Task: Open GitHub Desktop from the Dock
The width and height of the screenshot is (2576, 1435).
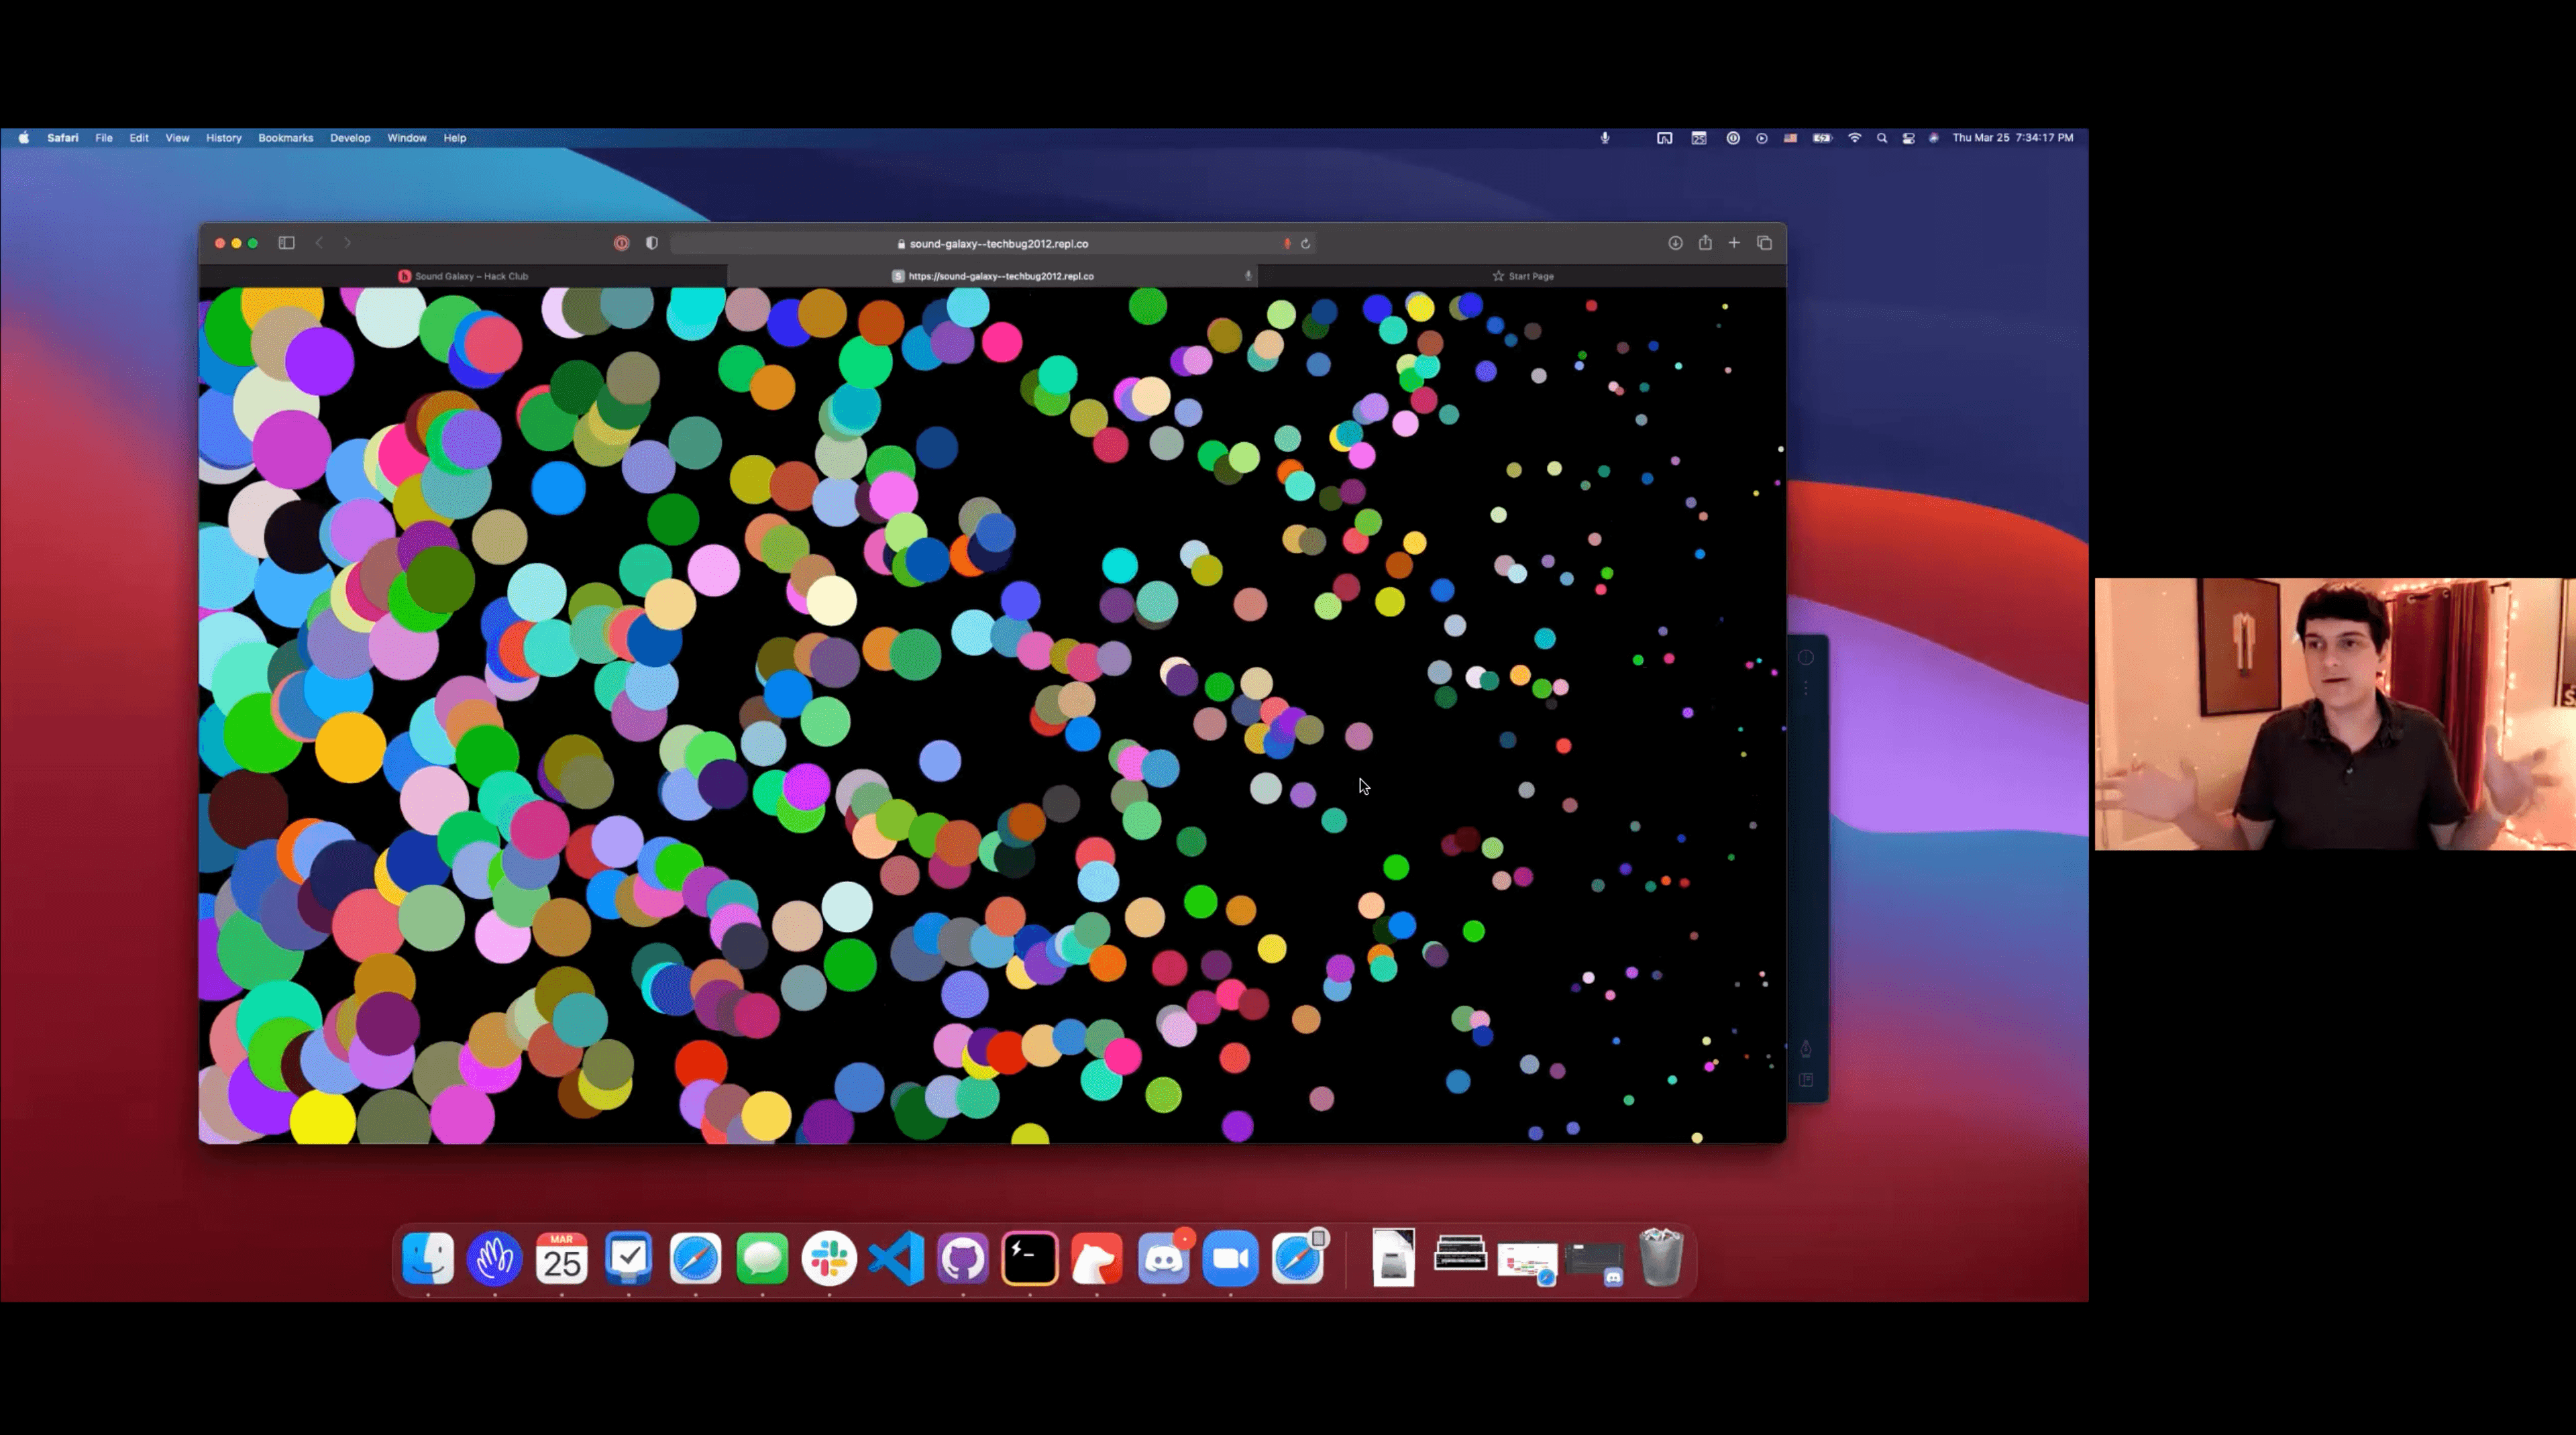Action: point(963,1258)
